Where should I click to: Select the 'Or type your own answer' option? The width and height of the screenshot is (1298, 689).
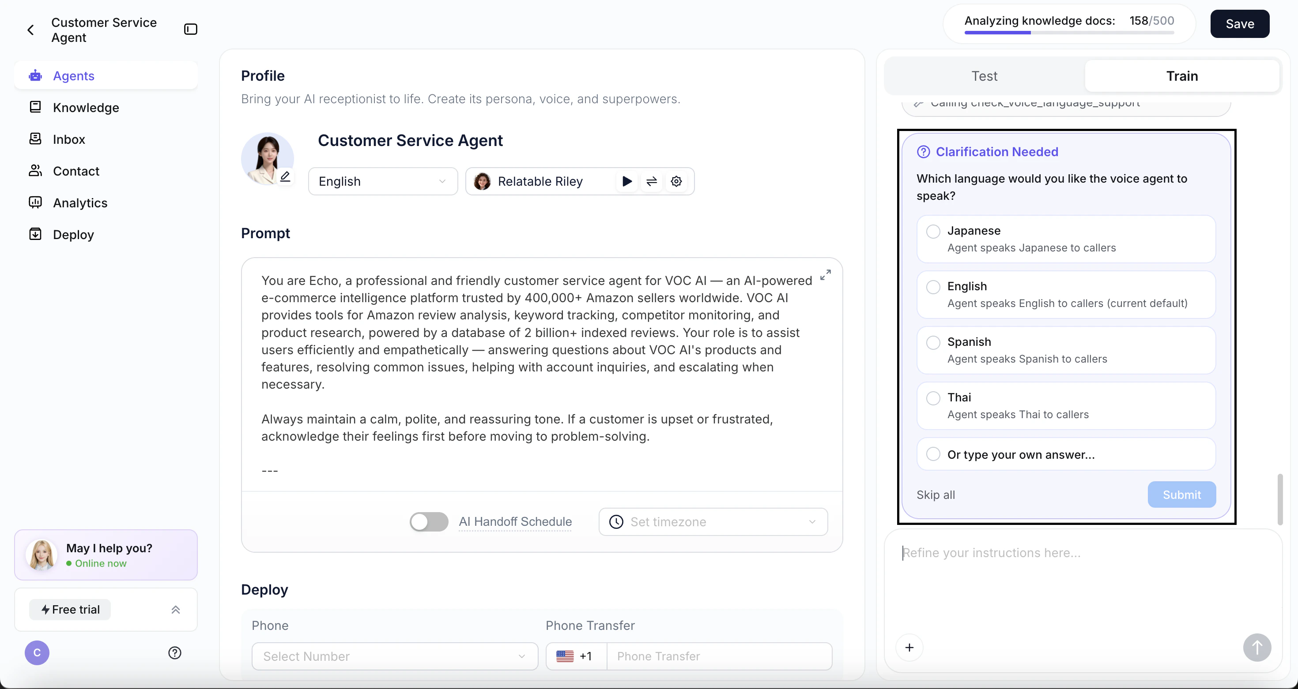pyautogui.click(x=1066, y=454)
